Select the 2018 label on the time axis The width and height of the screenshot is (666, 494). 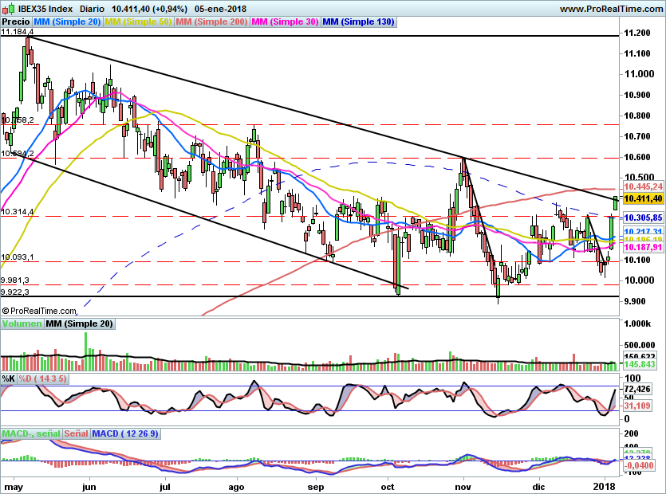(604, 485)
